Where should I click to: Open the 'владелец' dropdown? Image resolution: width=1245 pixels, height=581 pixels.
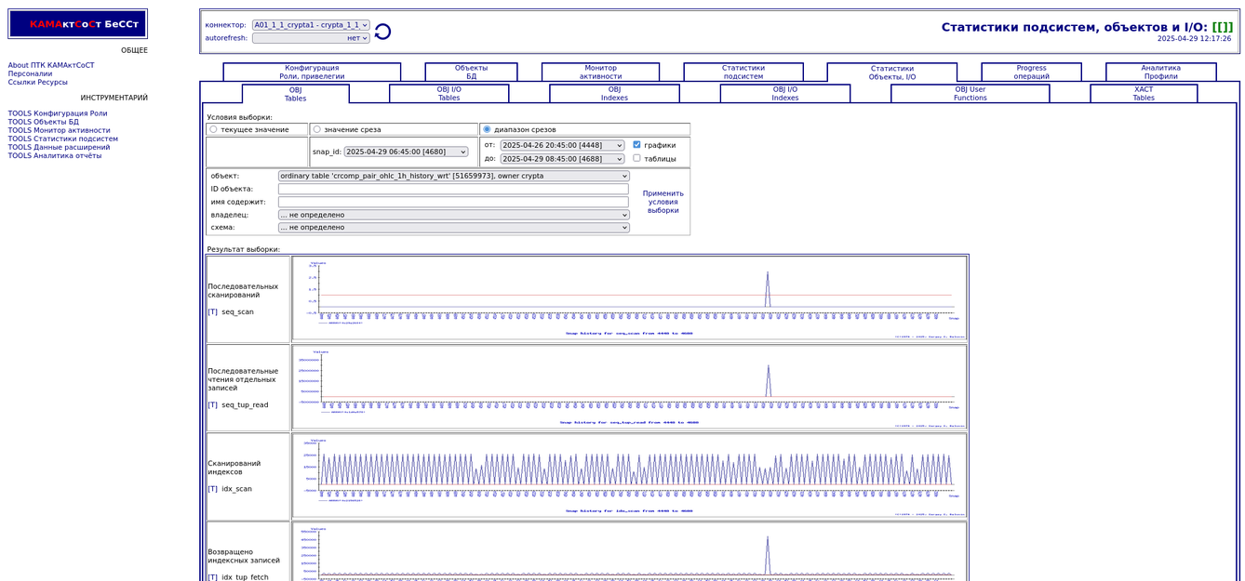[453, 215]
